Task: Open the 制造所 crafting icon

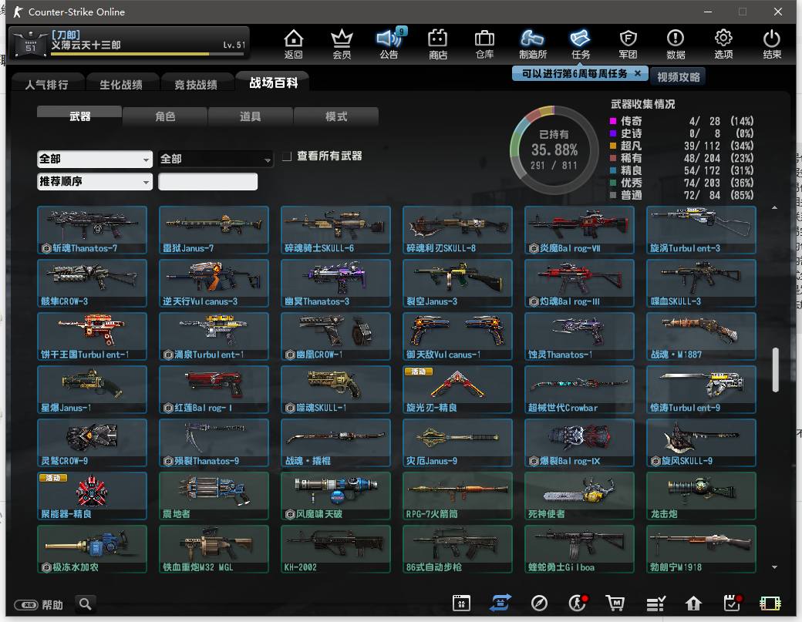Action: coord(532,44)
